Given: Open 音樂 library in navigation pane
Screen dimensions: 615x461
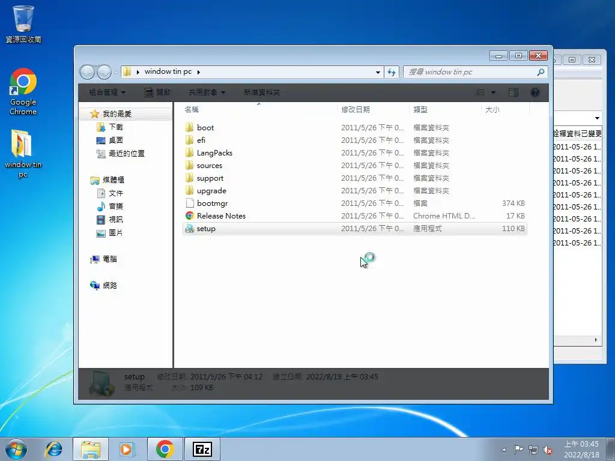Looking at the screenshot, I should (x=116, y=206).
